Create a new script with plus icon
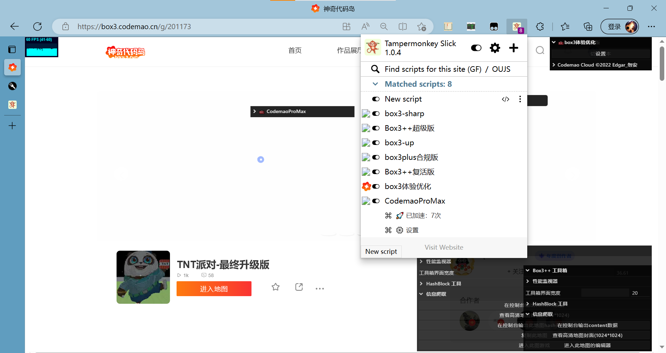This screenshot has height=353, width=666. tap(514, 48)
